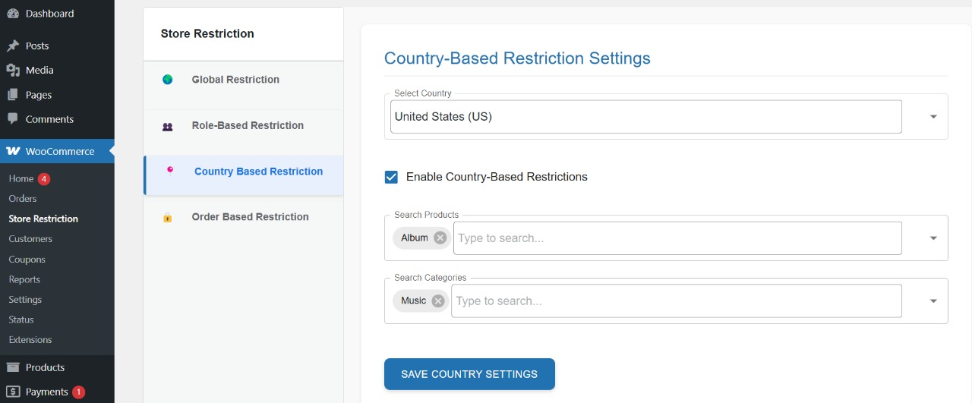Click the Search Products text input

click(676, 238)
